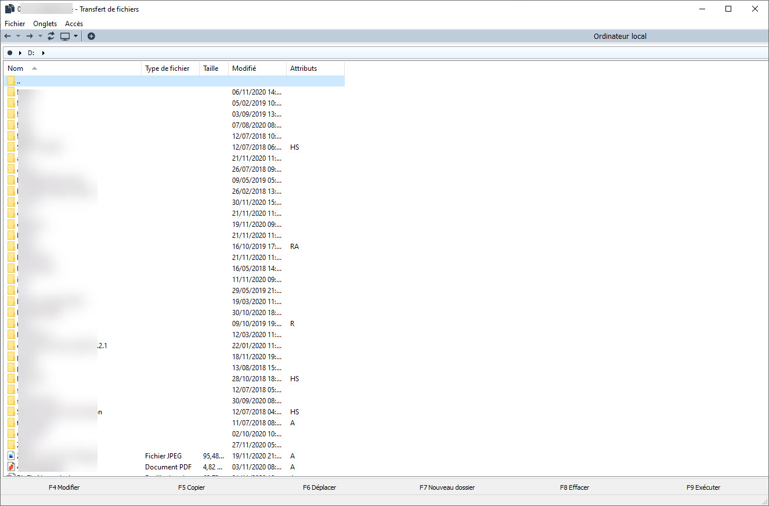Click the forward navigation arrow
Viewport: 769px width, 506px height.
(29, 36)
